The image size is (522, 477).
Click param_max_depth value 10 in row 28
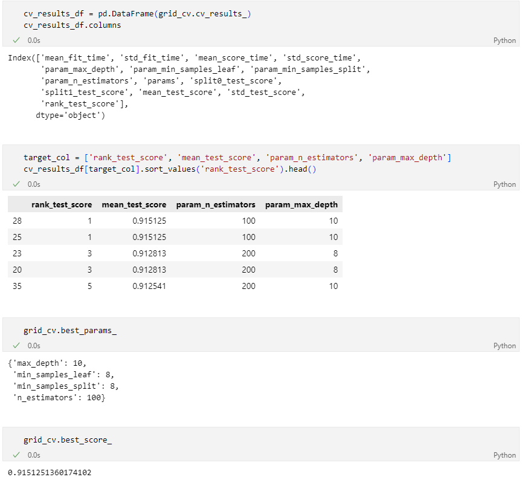[x=333, y=221]
